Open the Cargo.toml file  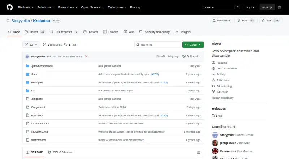(x=38, y=107)
